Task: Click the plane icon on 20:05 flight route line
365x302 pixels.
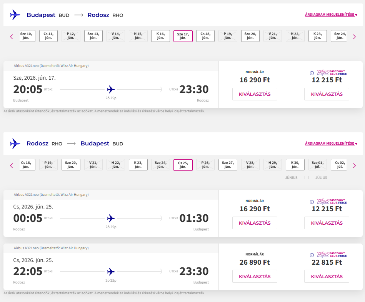Action: (x=111, y=90)
